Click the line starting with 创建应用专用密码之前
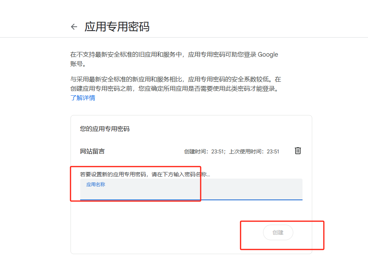368x270 pixels. coord(174,89)
